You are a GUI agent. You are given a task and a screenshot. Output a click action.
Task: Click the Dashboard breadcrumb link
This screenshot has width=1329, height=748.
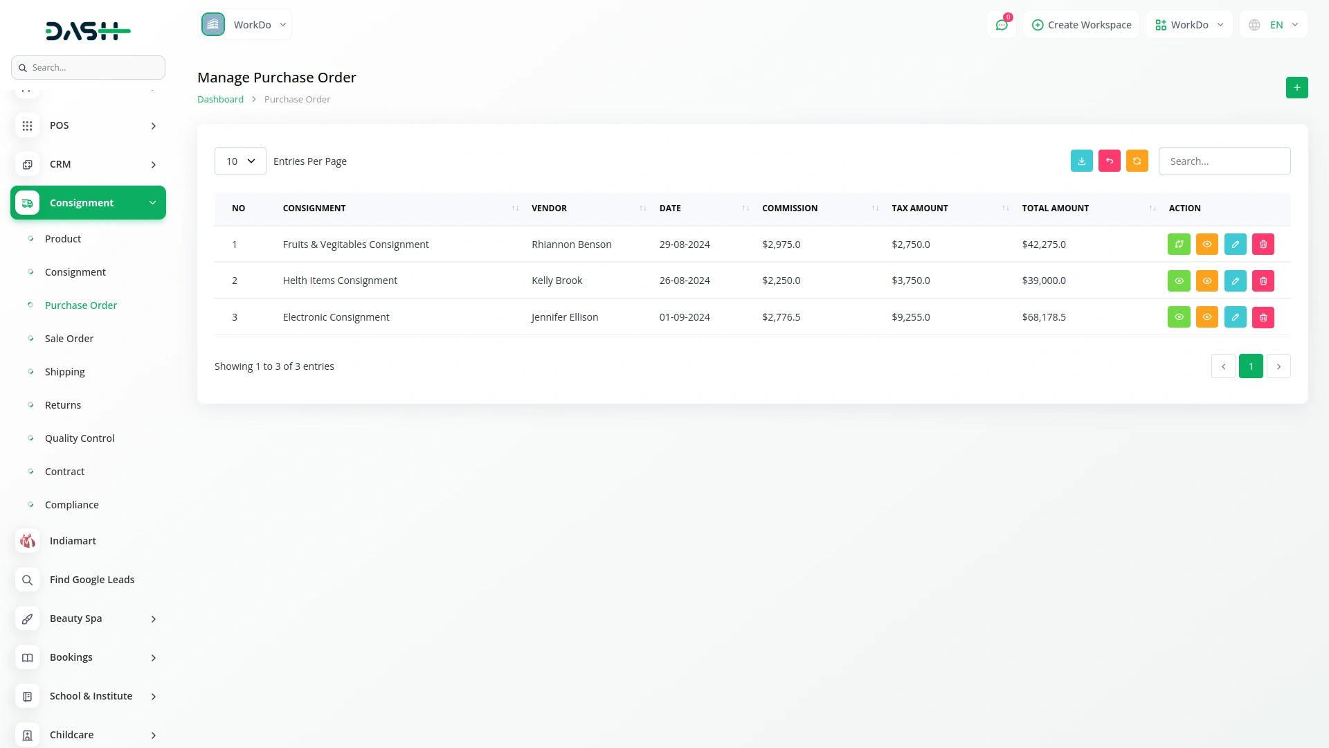coord(220,100)
